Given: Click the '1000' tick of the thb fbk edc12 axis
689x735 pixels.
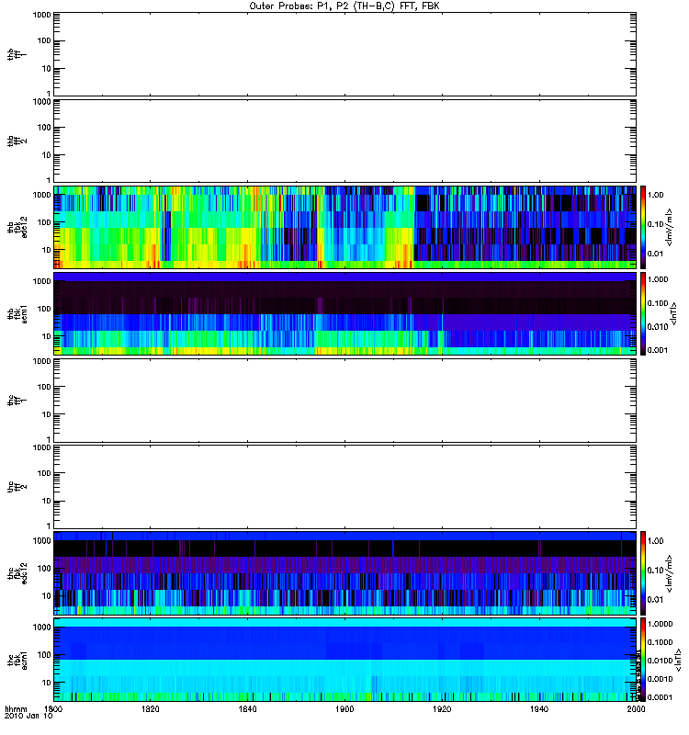Looking at the screenshot, I should coord(41,195).
